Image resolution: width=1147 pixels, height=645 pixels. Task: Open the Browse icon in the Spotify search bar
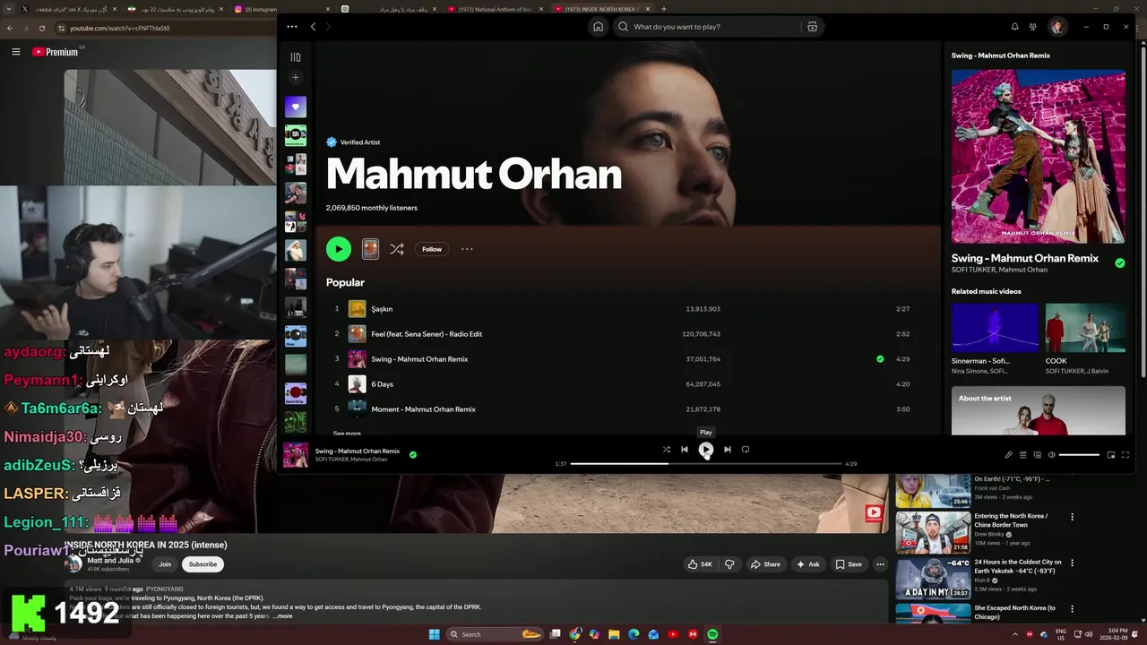coord(812,27)
